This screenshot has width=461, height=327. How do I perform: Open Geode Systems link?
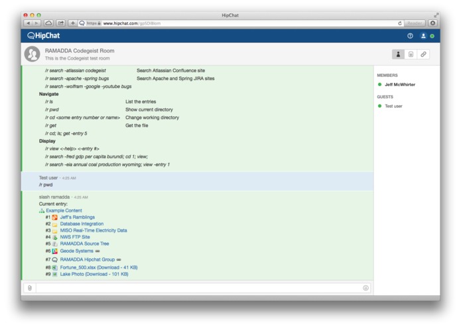pos(76,251)
